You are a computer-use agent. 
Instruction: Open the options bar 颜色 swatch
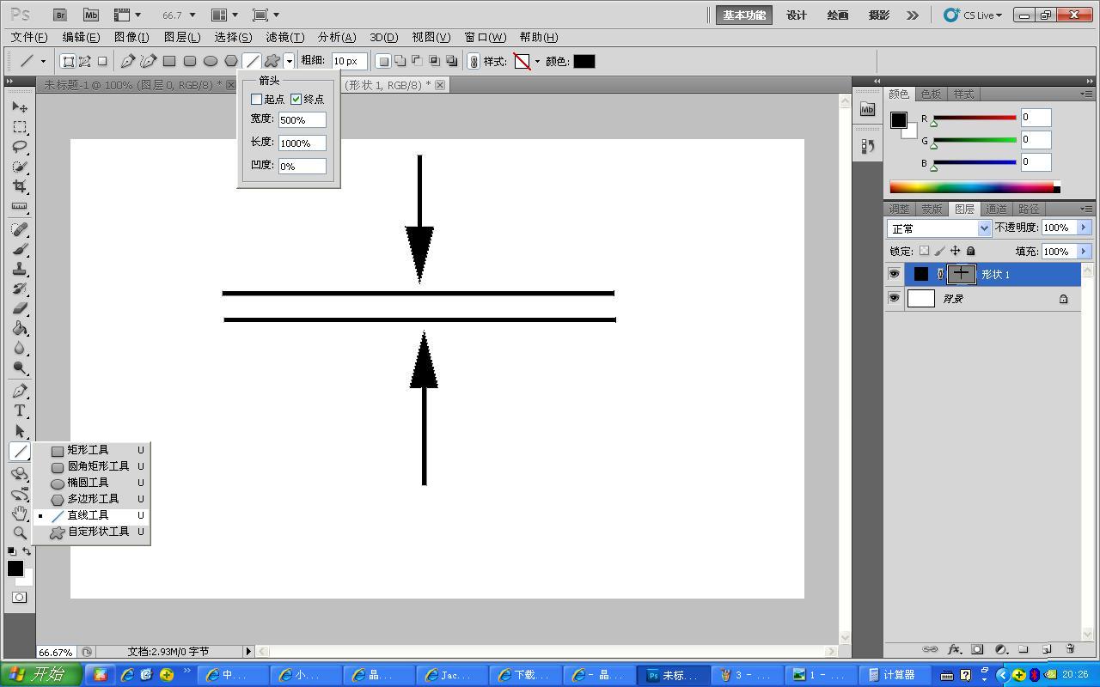pos(584,61)
